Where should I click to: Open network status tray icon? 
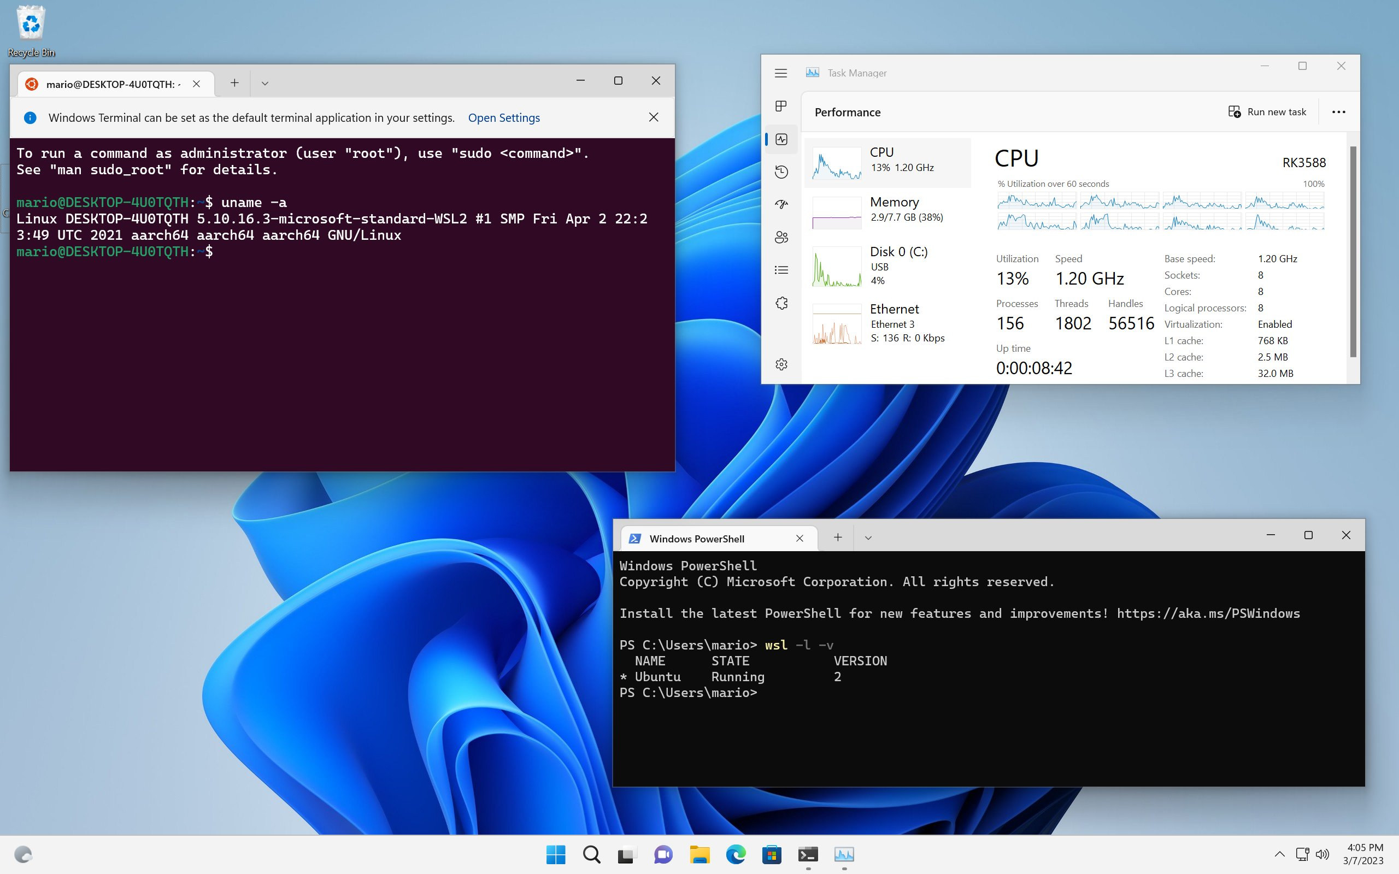1302,854
